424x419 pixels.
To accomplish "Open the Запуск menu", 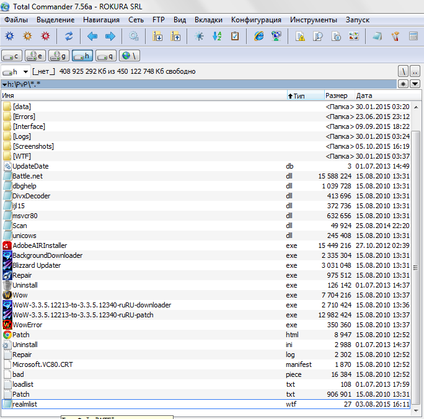I will tap(358, 20).
